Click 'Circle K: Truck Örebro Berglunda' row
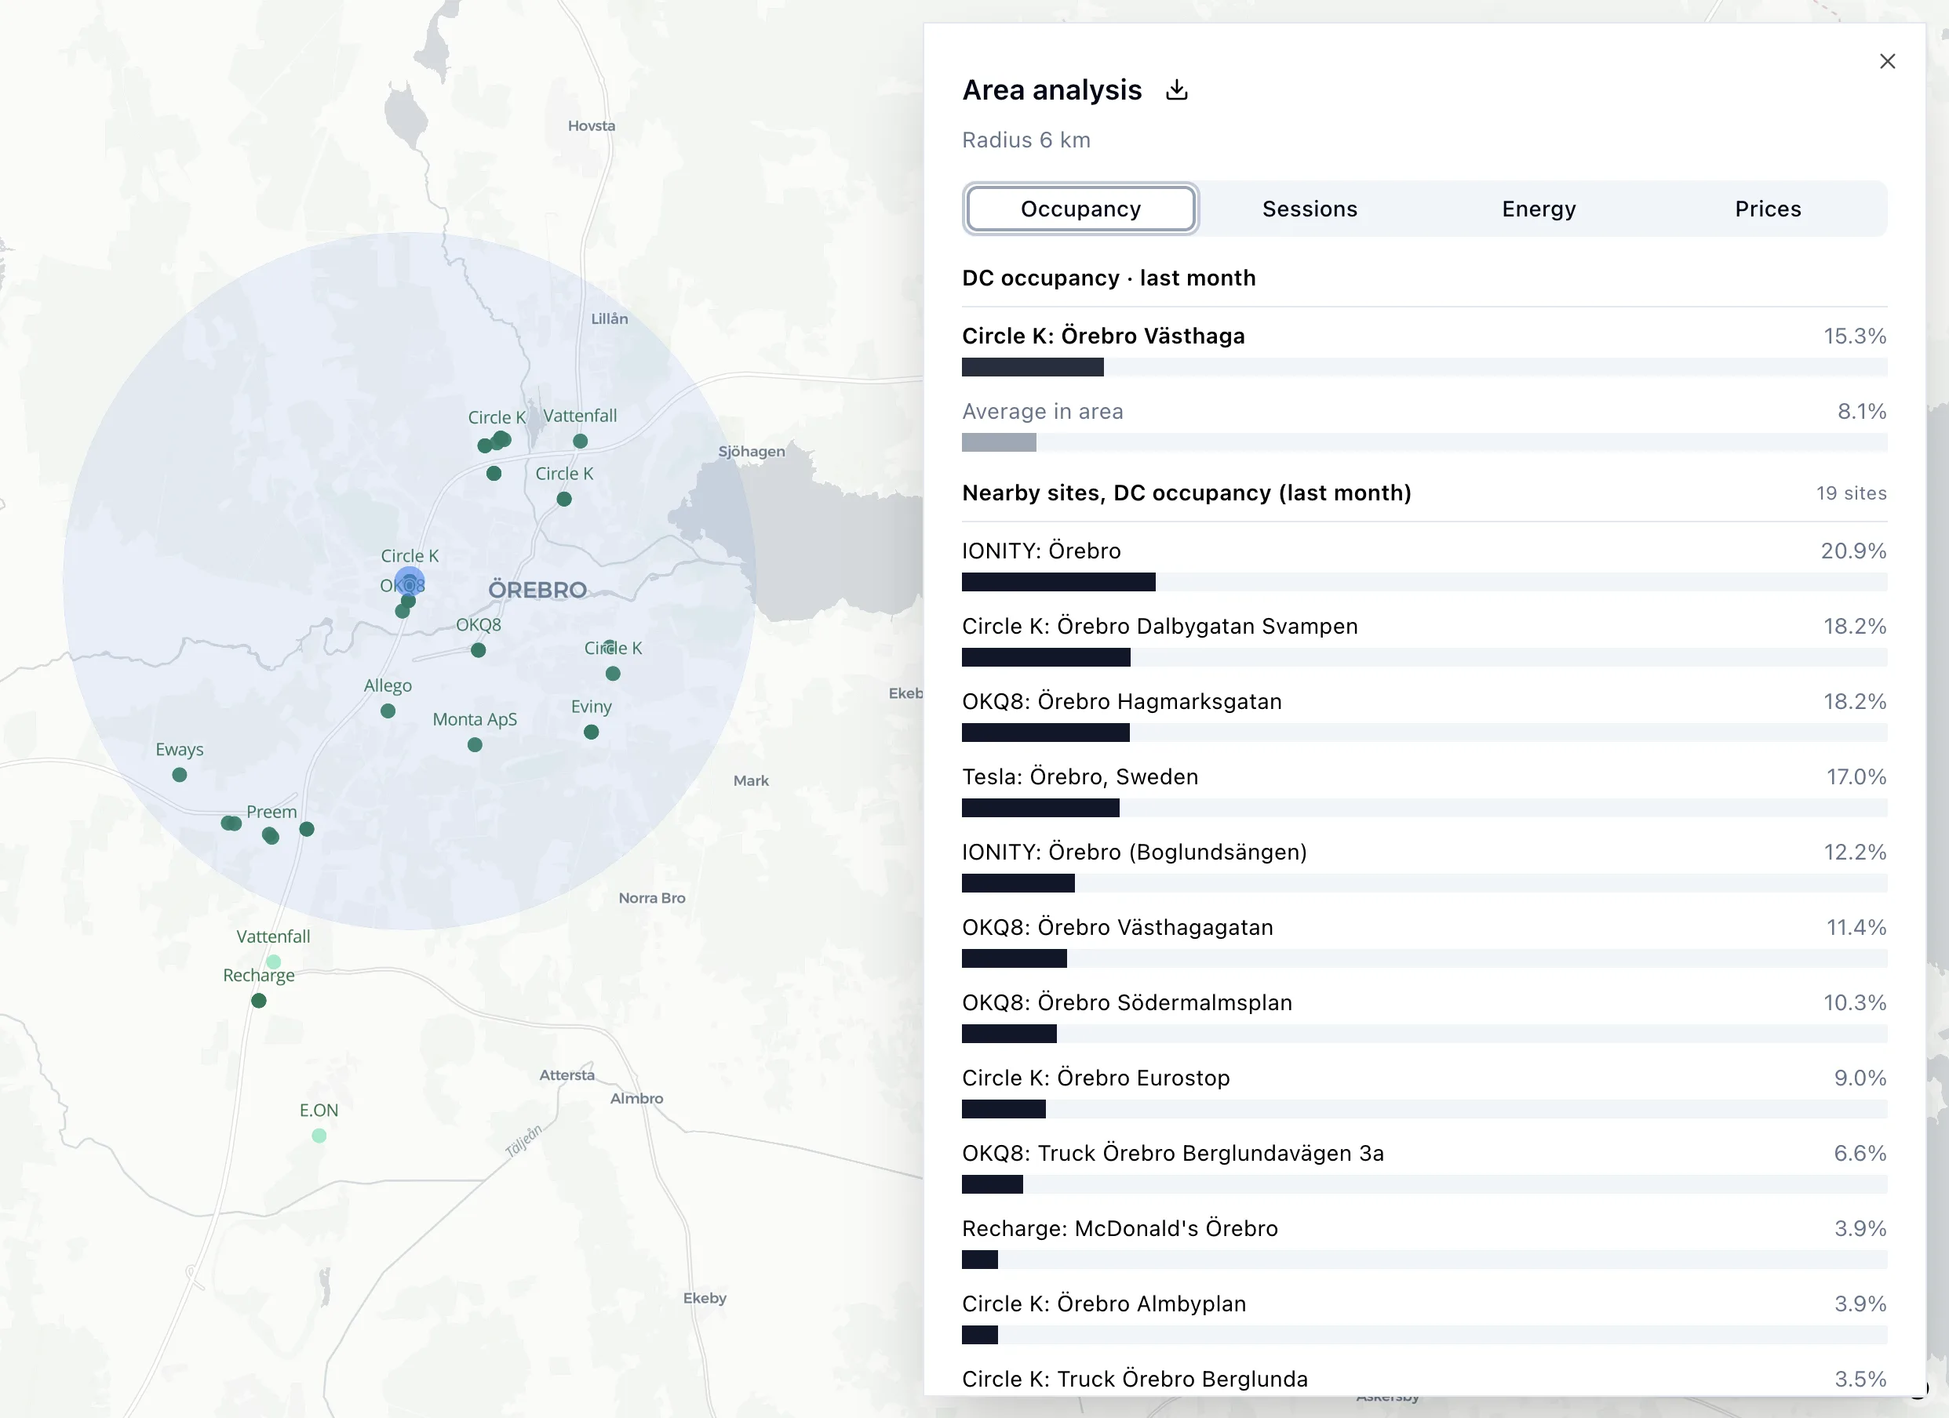1949x1418 pixels. (1425, 1379)
